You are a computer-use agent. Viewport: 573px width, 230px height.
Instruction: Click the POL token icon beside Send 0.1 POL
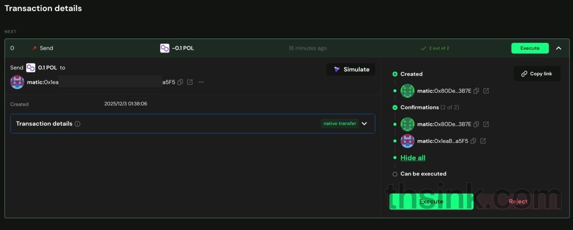click(31, 68)
